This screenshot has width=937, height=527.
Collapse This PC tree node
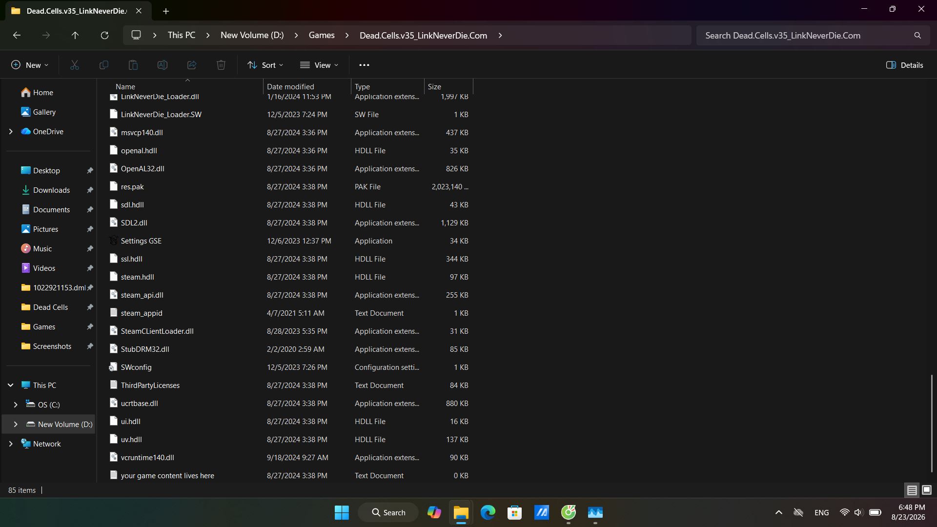pos(11,385)
